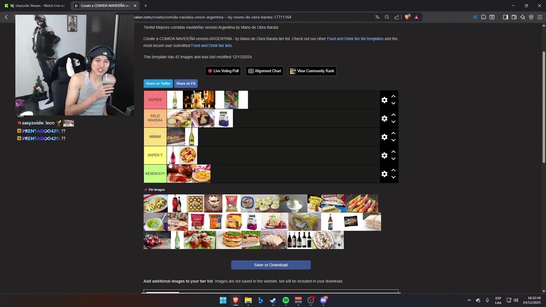Image resolution: width=546 pixels, height=307 pixels.
Task: Click the audio playing indicator in browser toolbar
Action: click(475, 17)
